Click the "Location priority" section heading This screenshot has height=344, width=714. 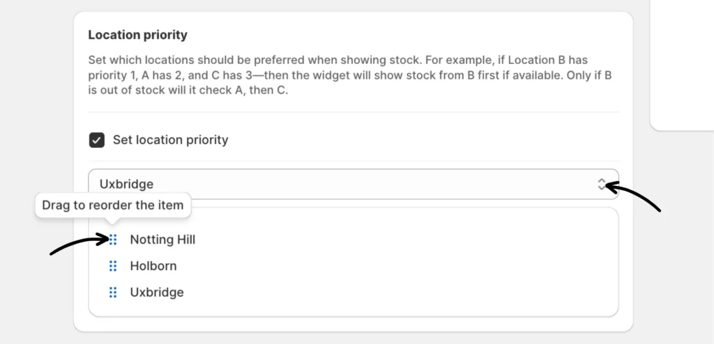[137, 35]
